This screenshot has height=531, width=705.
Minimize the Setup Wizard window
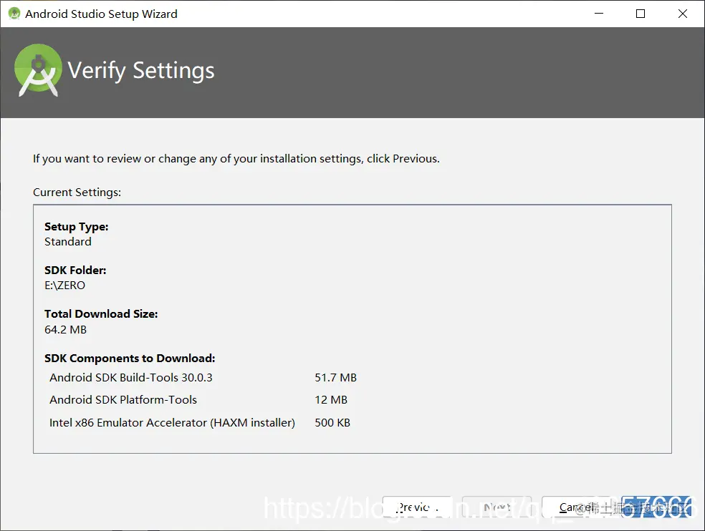599,14
